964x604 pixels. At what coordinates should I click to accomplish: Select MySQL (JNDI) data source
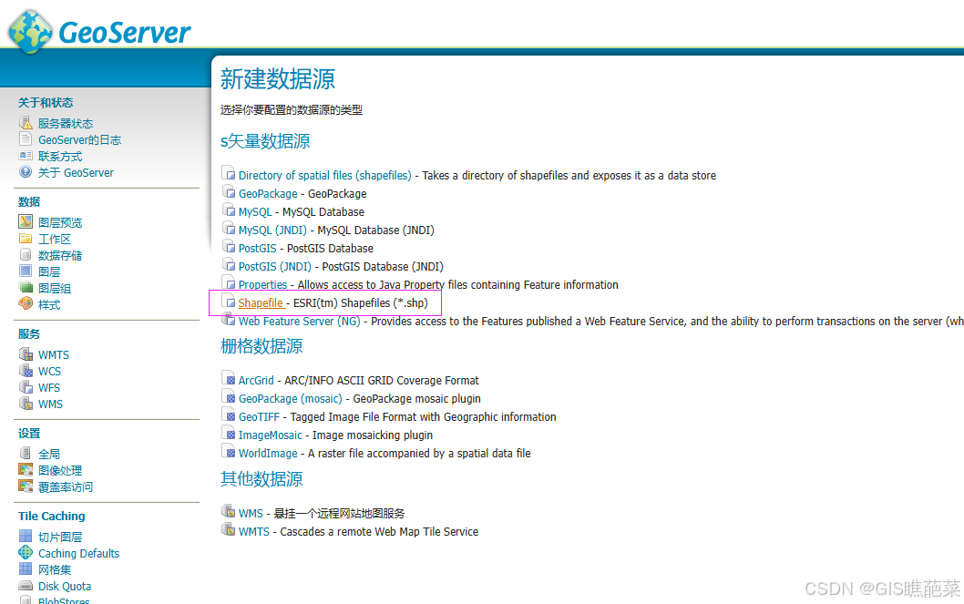[272, 230]
